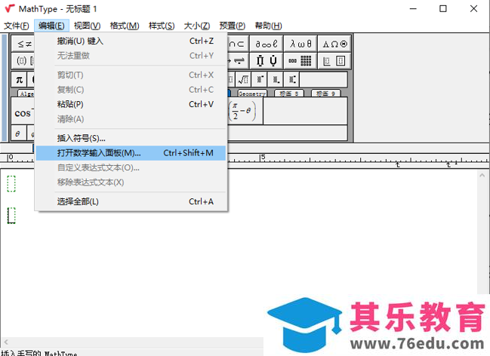490x356 pixels.
Task: Choose 插入符号(S)... menu item
Action: [131, 138]
